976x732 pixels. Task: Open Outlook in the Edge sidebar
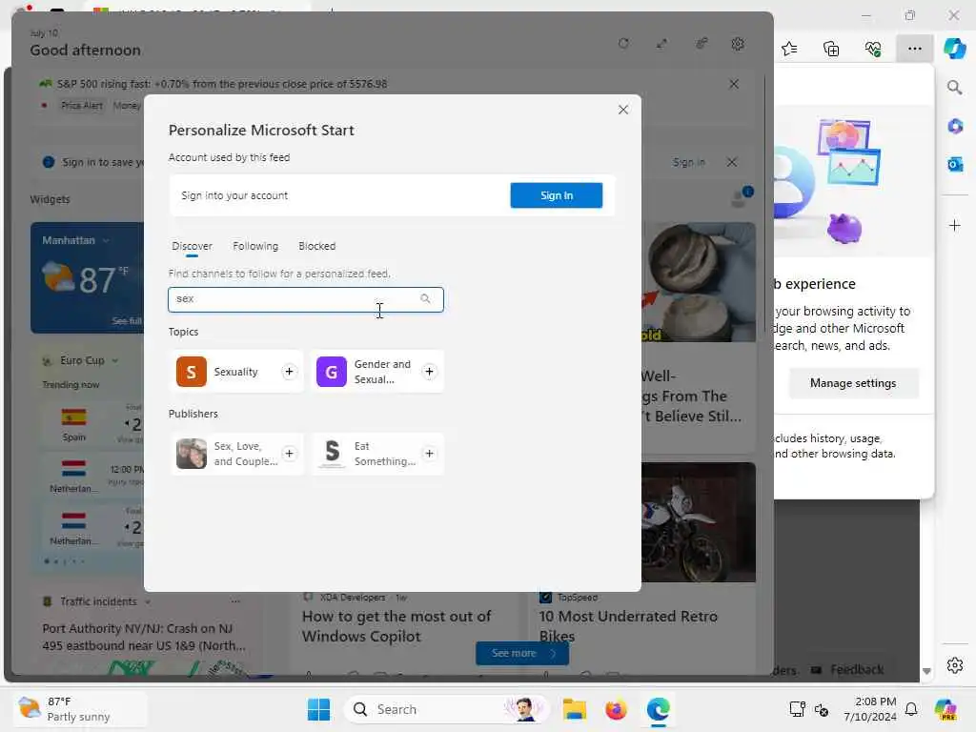[x=955, y=164]
